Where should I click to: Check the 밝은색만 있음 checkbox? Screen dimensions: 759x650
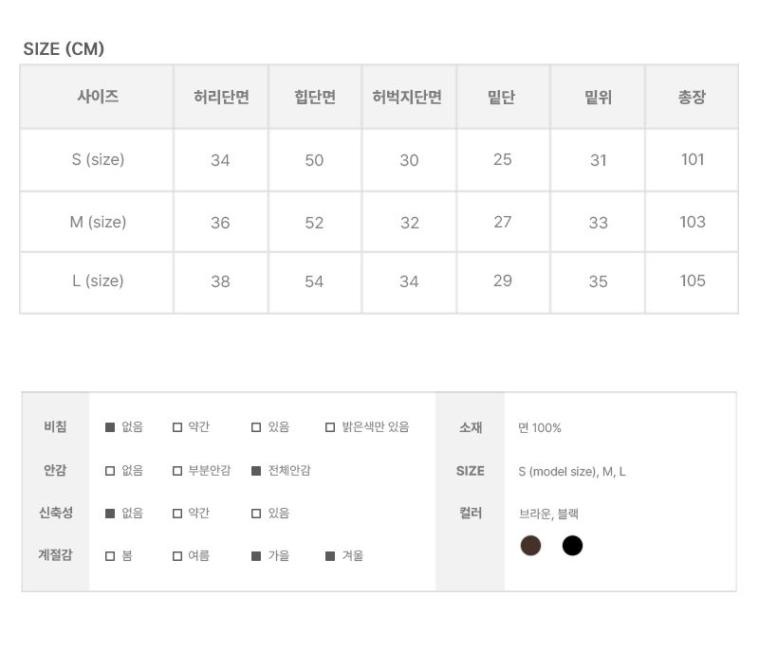330,427
